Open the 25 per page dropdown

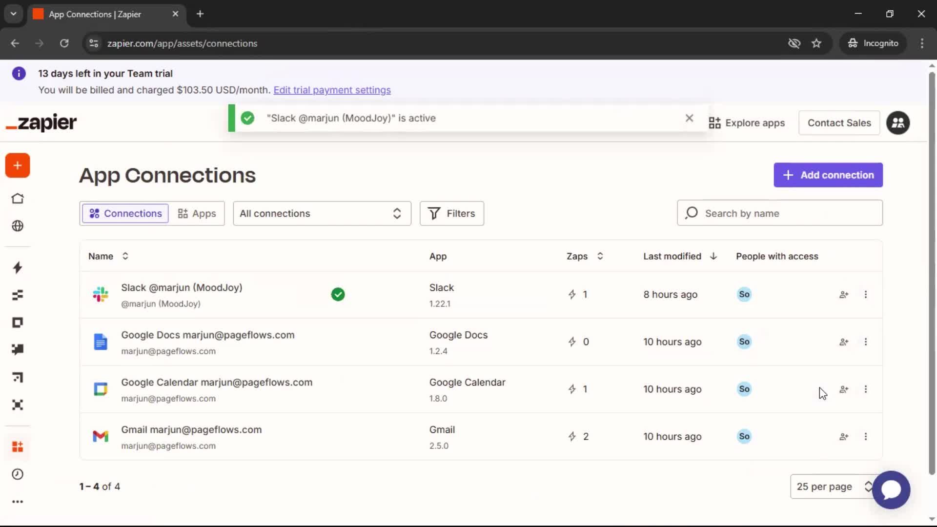(833, 486)
